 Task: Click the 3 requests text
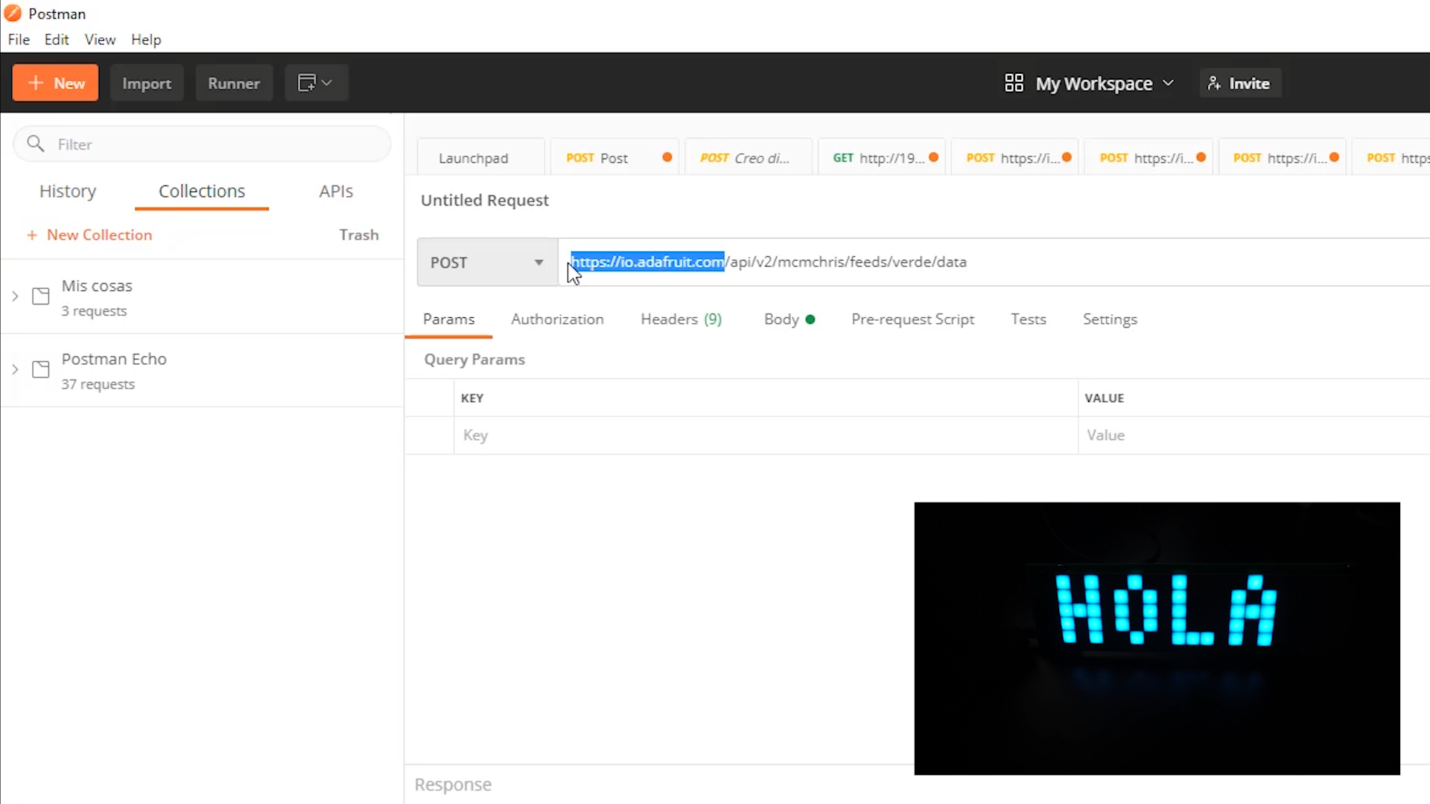tap(94, 311)
